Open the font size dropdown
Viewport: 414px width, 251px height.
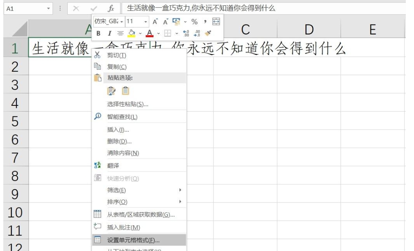click(145, 21)
